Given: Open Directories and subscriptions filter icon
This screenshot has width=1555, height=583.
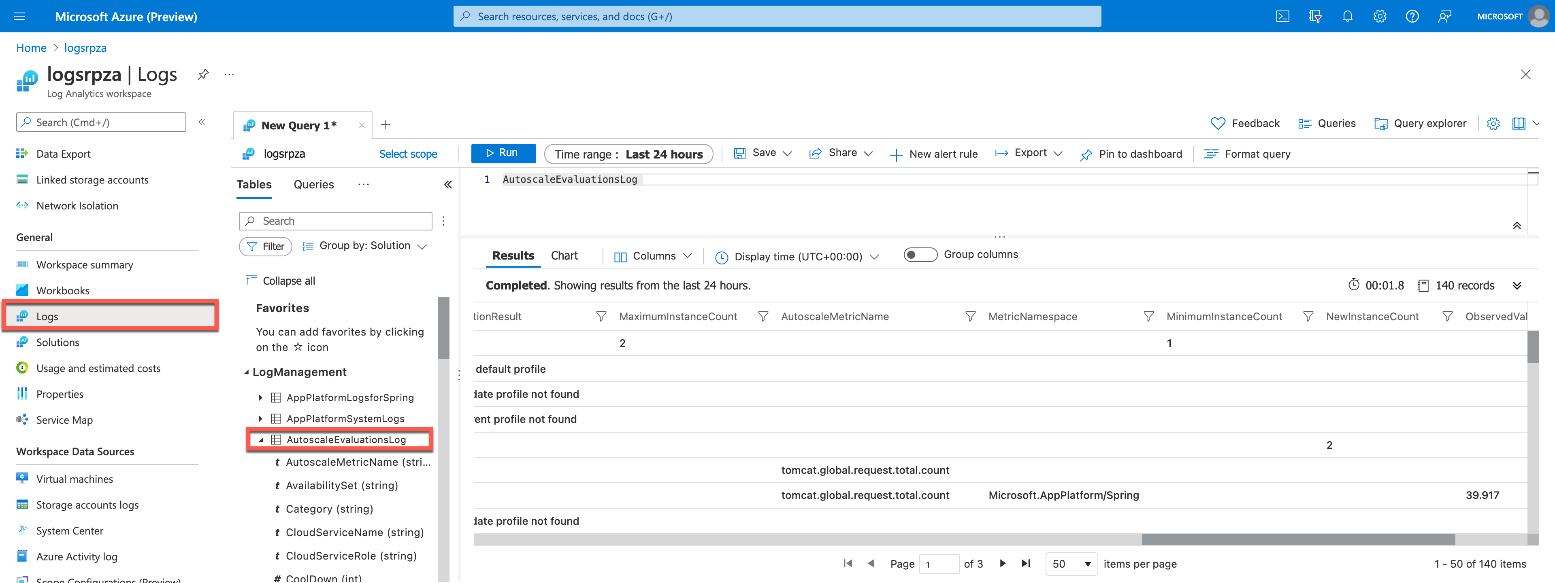Looking at the screenshot, I should click(1315, 16).
